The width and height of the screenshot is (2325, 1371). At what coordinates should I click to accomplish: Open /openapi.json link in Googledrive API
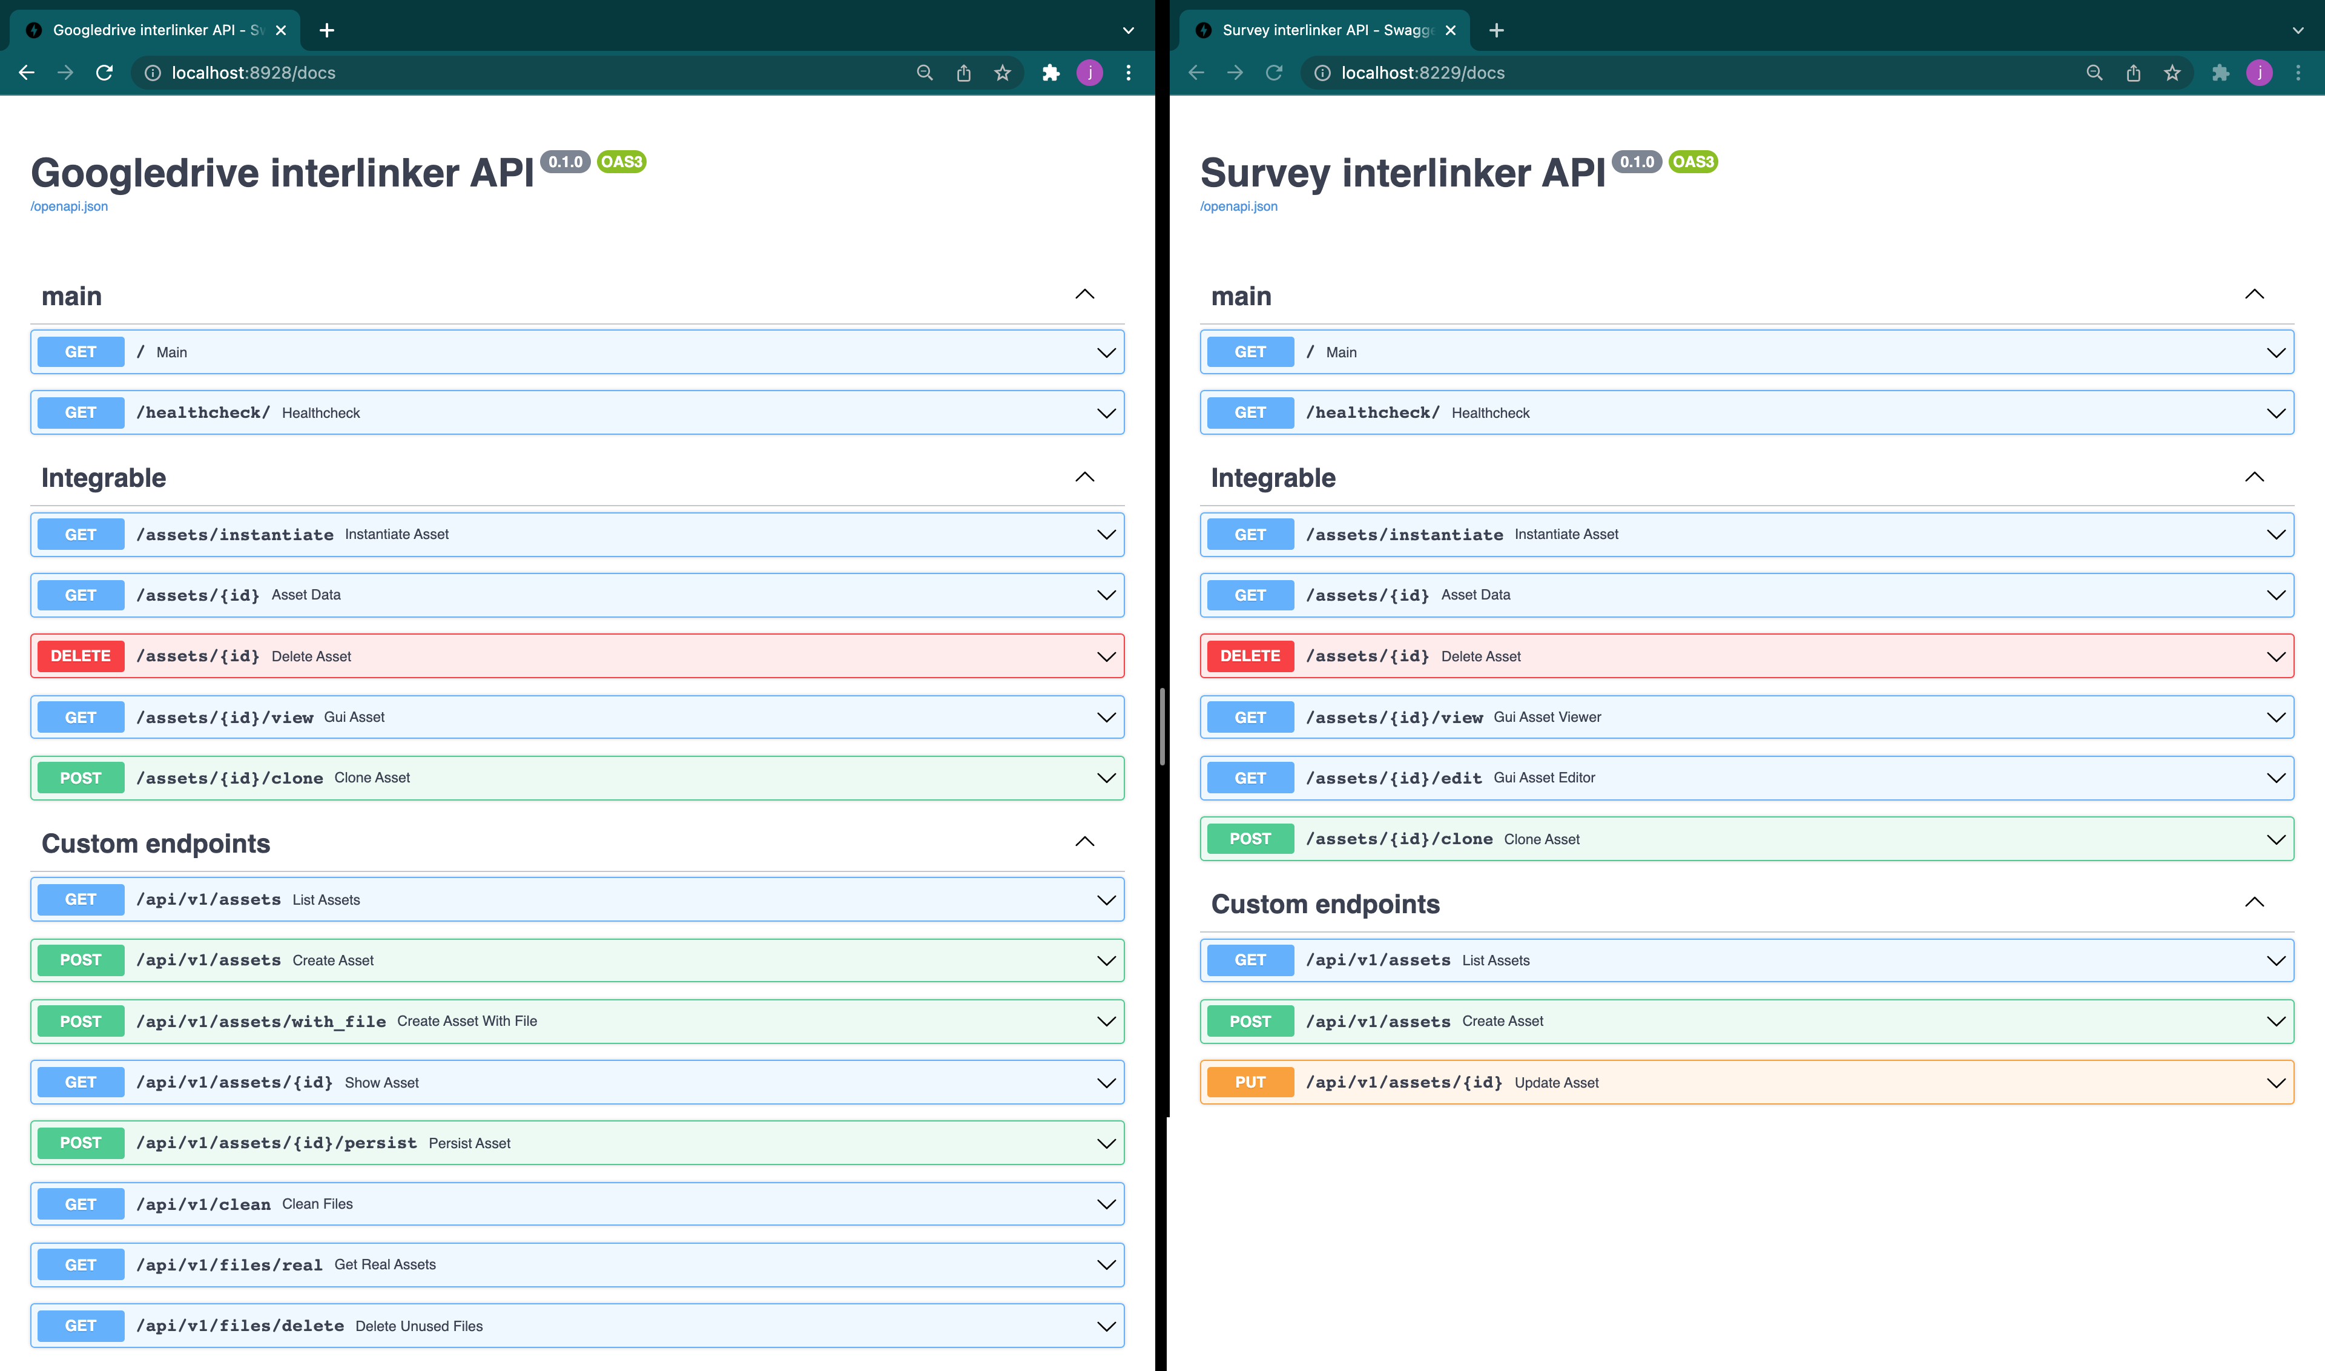69,206
